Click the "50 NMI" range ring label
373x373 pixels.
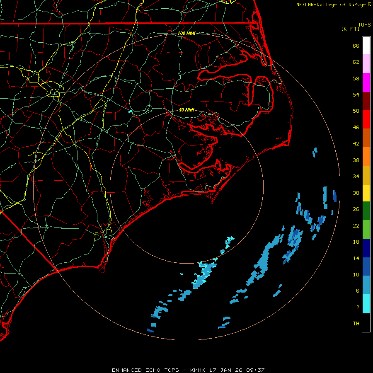click(186, 110)
